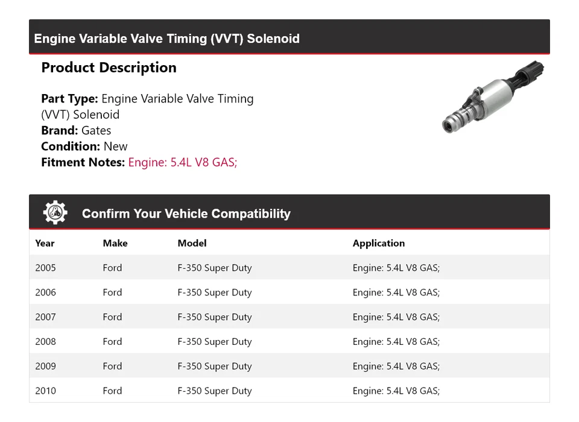Click the Condition: New text
This screenshot has width=579, height=422.
click(x=84, y=146)
